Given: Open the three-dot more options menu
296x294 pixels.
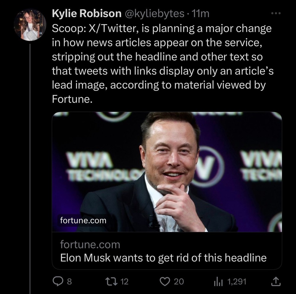Looking at the screenshot, I should coord(276,13).
